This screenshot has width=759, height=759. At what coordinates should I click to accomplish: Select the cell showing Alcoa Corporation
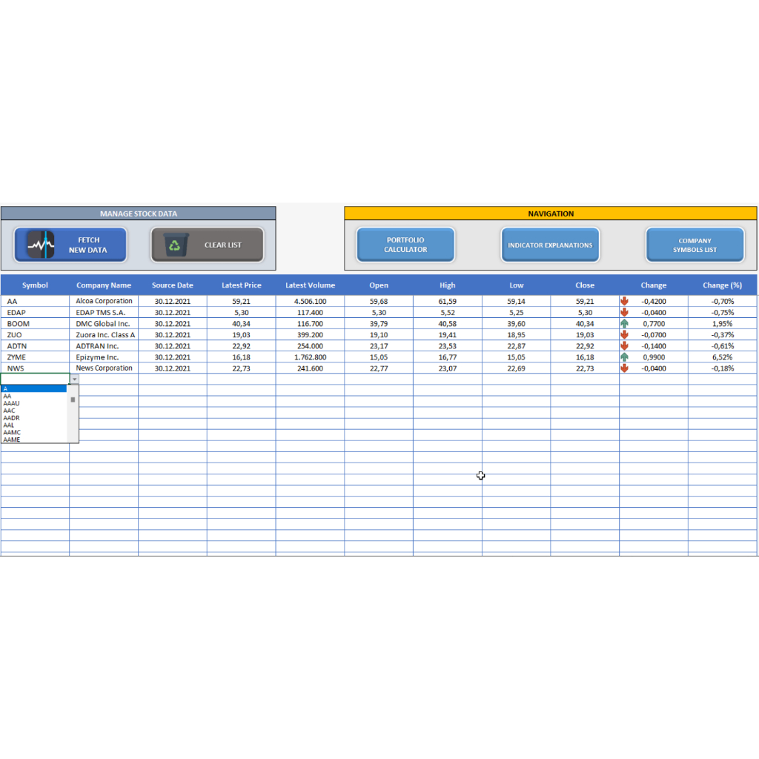[x=103, y=301]
